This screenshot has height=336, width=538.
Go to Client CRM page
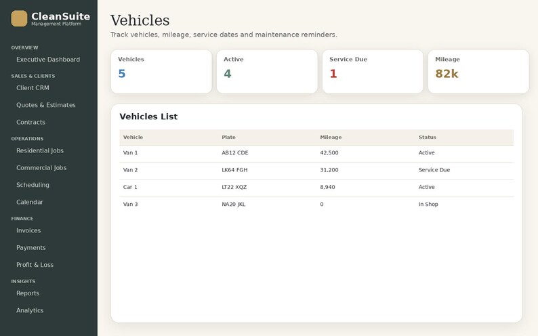point(33,88)
